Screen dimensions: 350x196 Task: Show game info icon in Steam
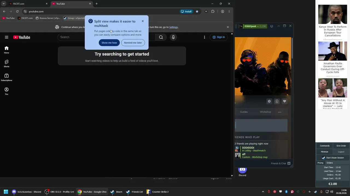(277, 101)
